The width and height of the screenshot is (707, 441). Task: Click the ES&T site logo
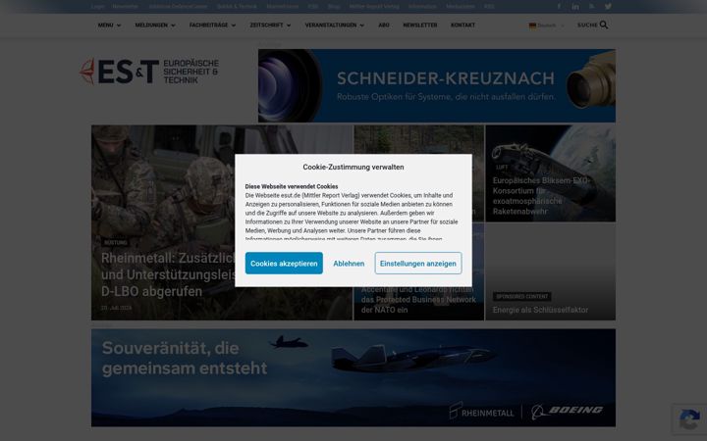coord(149,72)
